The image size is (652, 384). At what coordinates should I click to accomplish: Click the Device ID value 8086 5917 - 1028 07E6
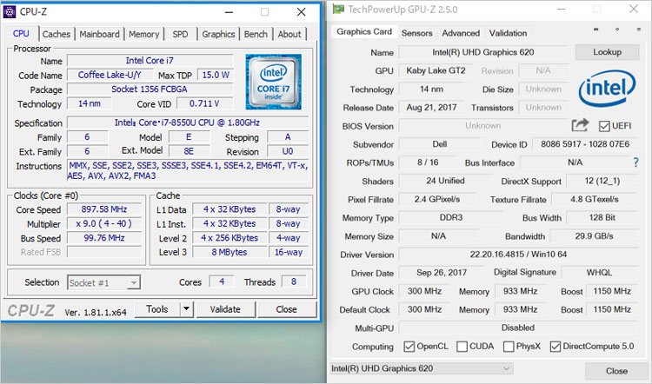pyautogui.click(x=585, y=144)
